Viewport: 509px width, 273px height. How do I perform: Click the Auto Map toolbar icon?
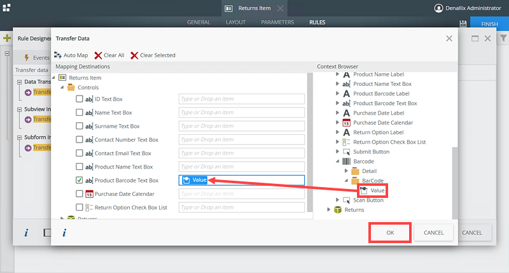coord(58,55)
